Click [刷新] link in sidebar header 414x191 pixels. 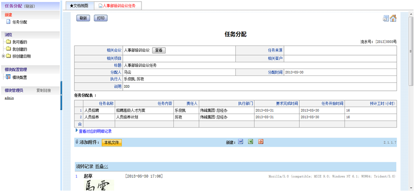click(29, 6)
